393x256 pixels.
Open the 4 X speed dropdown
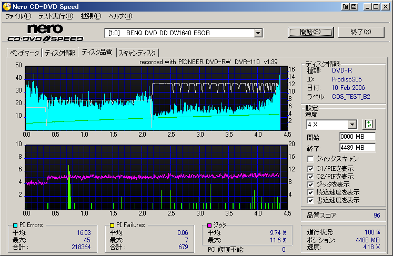point(352,124)
